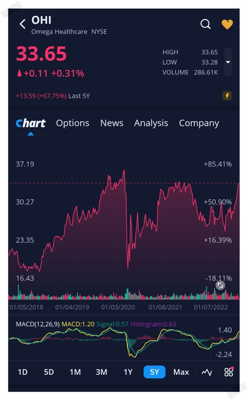The height and width of the screenshot is (400, 248).
Task: Switch to the News tab
Action: click(x=112, y=123)
